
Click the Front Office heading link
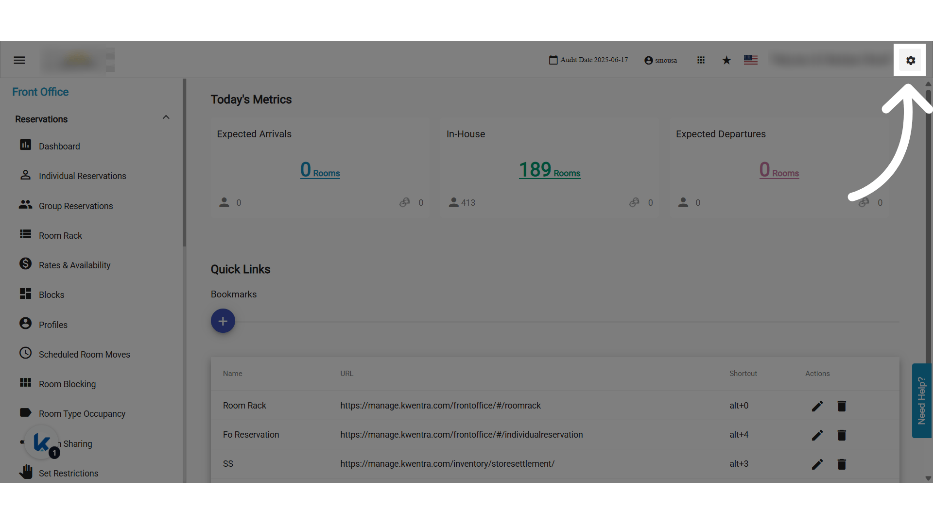click(x=40, y=92)
